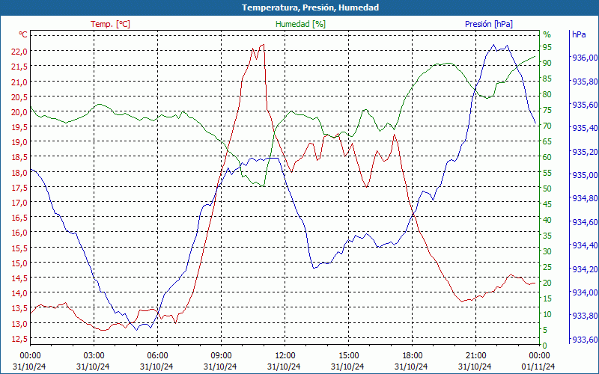
Task: Click the "40" humidity axis value
Action: [x=547, y=220]
